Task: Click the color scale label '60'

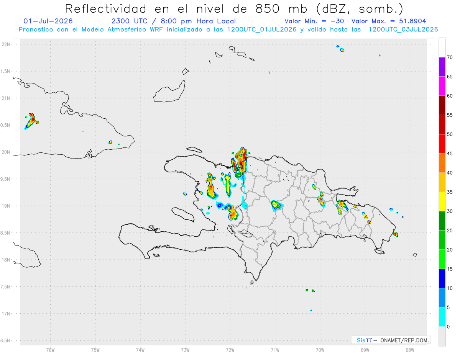Action: point(450,96)
